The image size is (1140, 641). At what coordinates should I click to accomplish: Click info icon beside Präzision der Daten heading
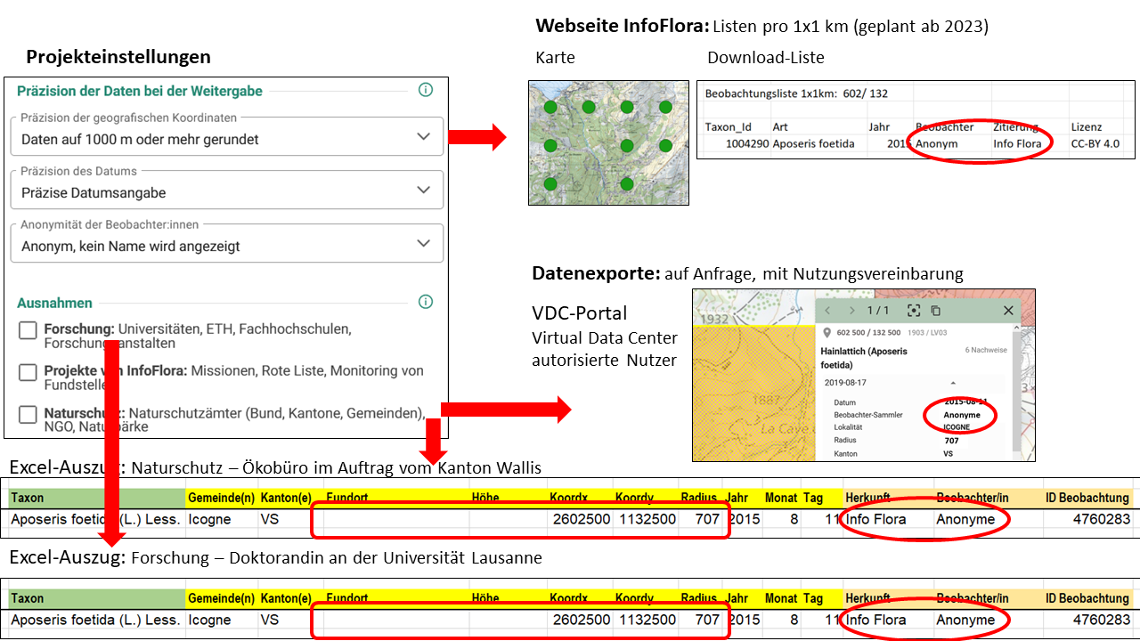(x=426, y=90)
